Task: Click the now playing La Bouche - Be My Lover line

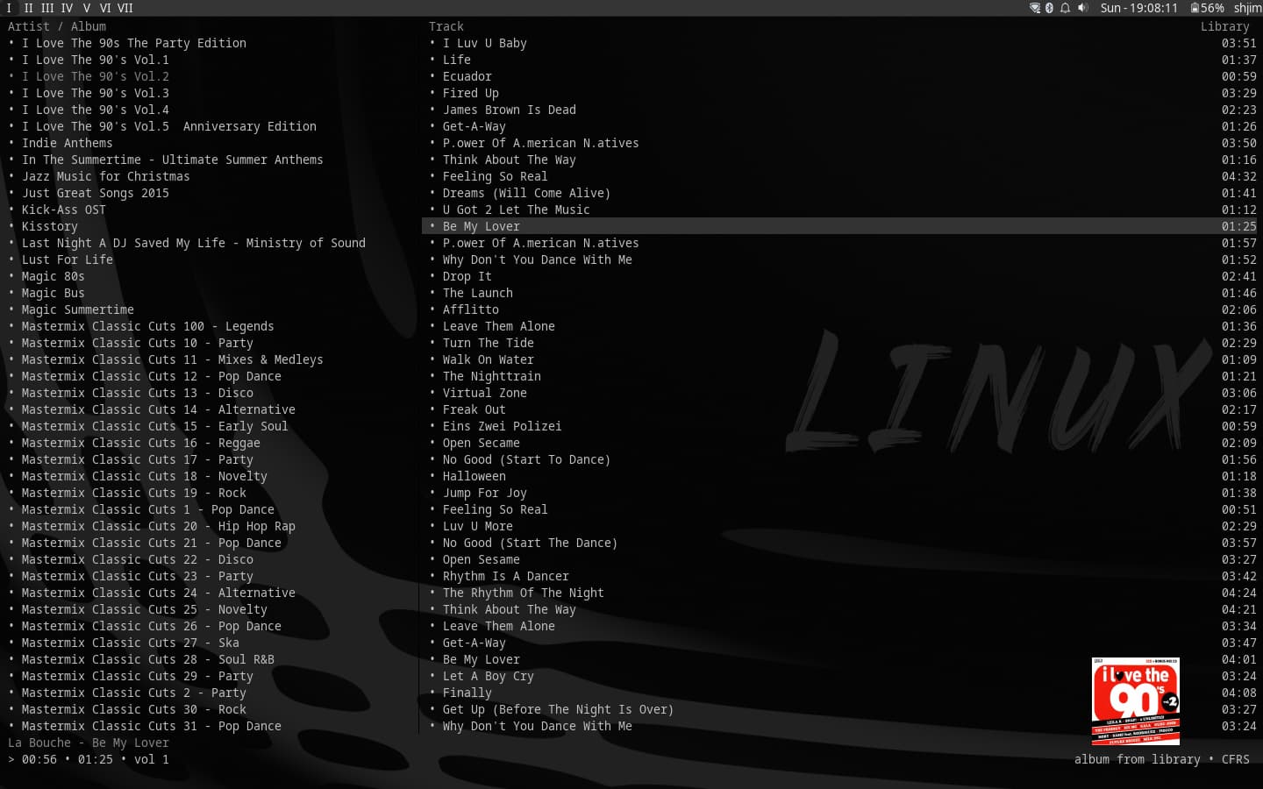Action: [x=89, y=743]
